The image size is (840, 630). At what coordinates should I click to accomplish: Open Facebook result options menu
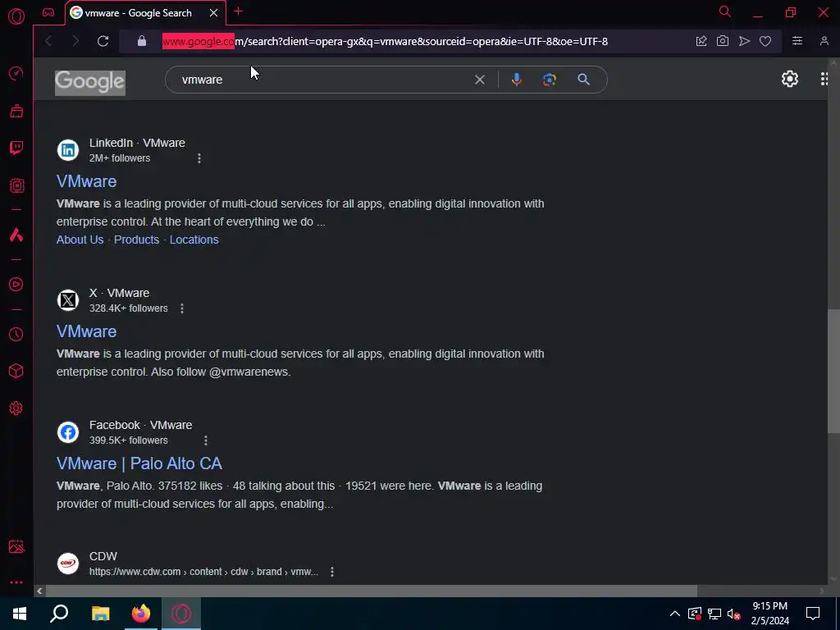[206, 441]
